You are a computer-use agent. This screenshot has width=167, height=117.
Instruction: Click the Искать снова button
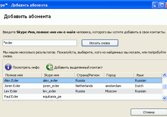click(x=100, y=43)
